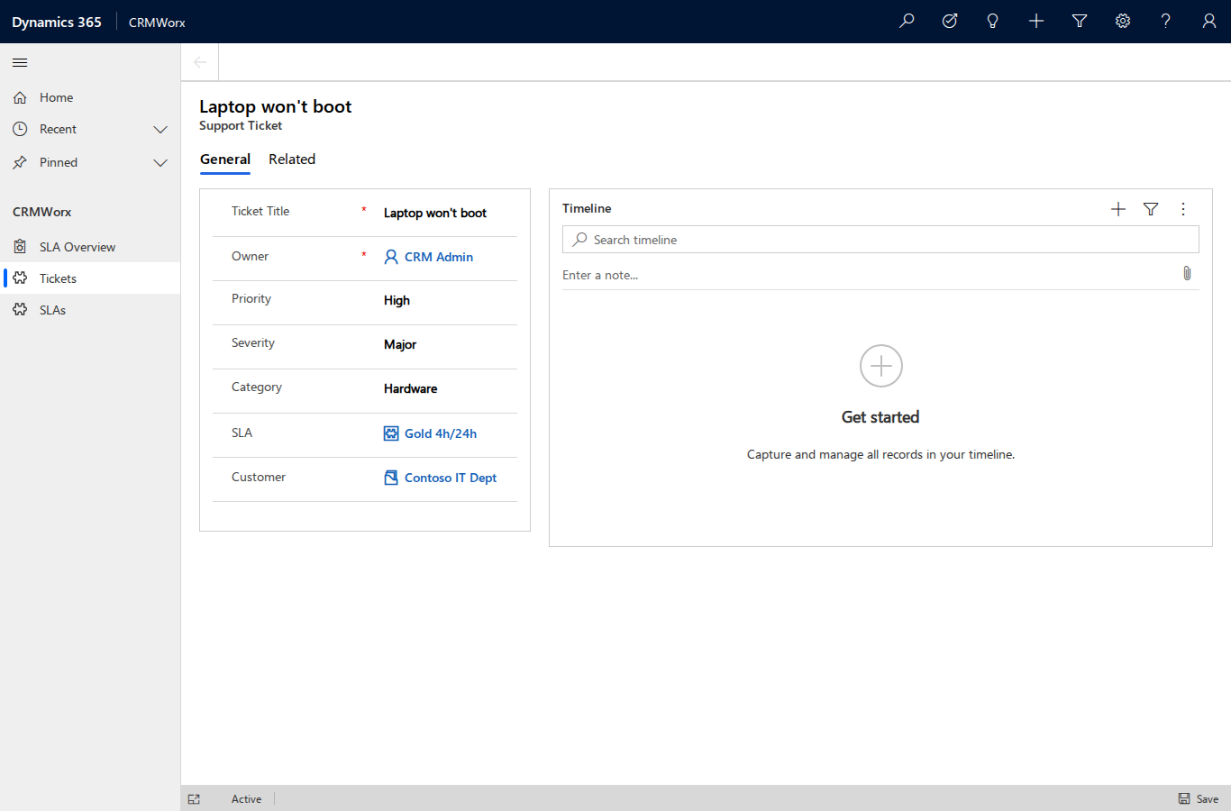The width and height of the screenshot is (1231, 811).
Task: Open SLA Overview in the sidebar
Action: click(x=90, y=247)
